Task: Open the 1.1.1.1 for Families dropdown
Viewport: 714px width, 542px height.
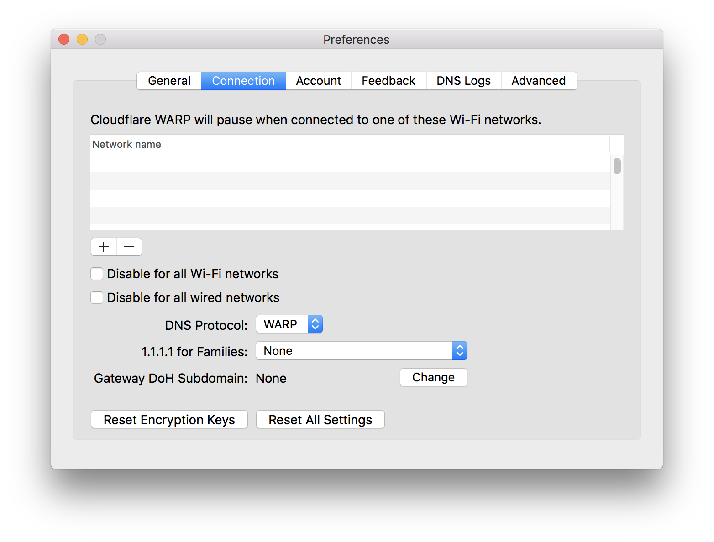Action: [362, 351]
